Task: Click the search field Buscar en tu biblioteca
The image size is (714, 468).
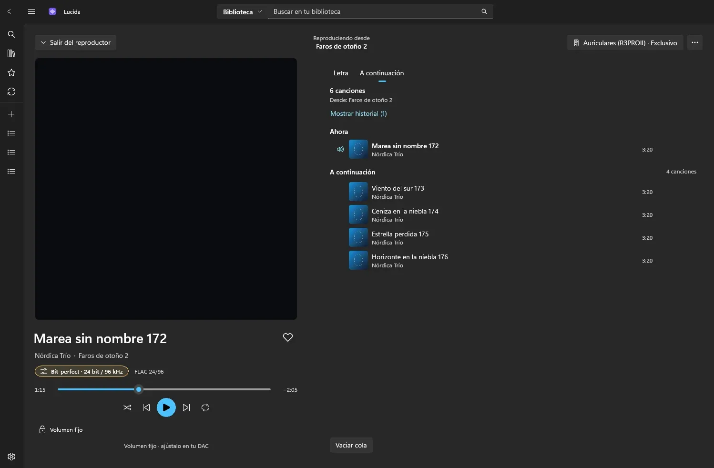Action: (x=380, y=11)
